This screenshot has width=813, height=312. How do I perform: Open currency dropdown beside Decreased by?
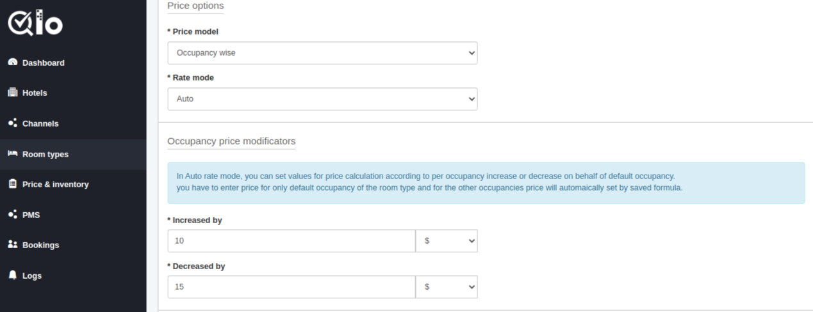[447, 287]
